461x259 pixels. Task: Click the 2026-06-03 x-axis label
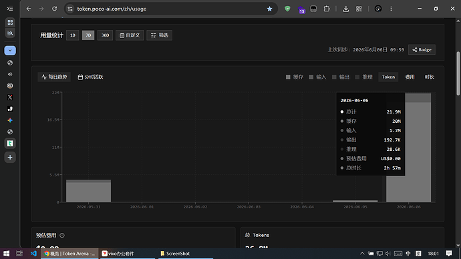(249, 207)
